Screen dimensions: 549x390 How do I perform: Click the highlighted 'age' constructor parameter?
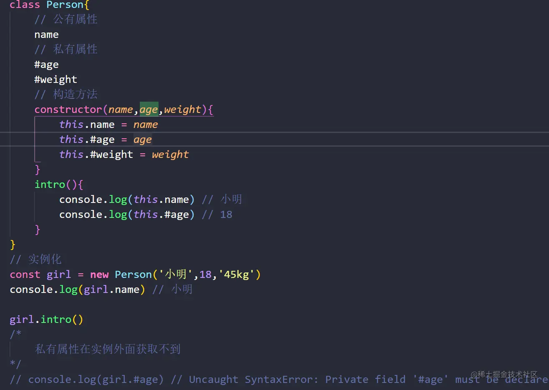(x=149, y=110)
